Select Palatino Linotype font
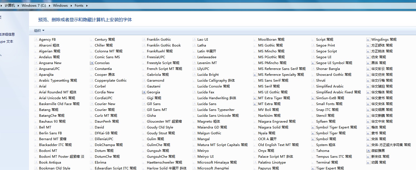Image resolution: width=416 pixels, height=170 pixels. tap(272, 162)
